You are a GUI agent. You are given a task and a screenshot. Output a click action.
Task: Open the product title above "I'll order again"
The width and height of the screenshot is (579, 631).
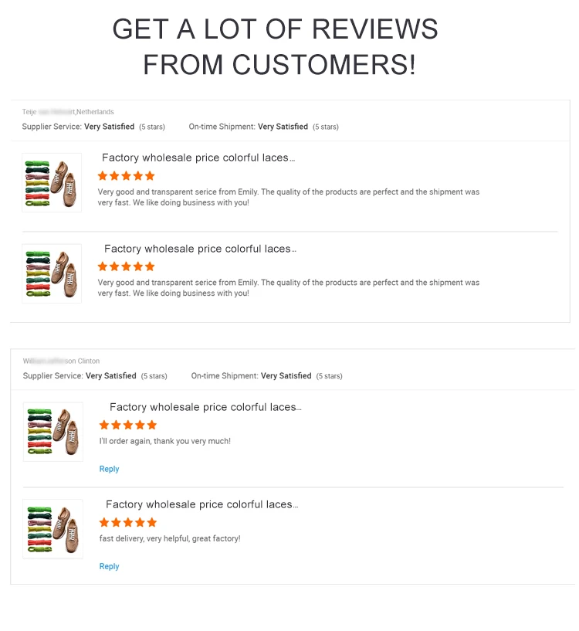[x=205, y=407]
